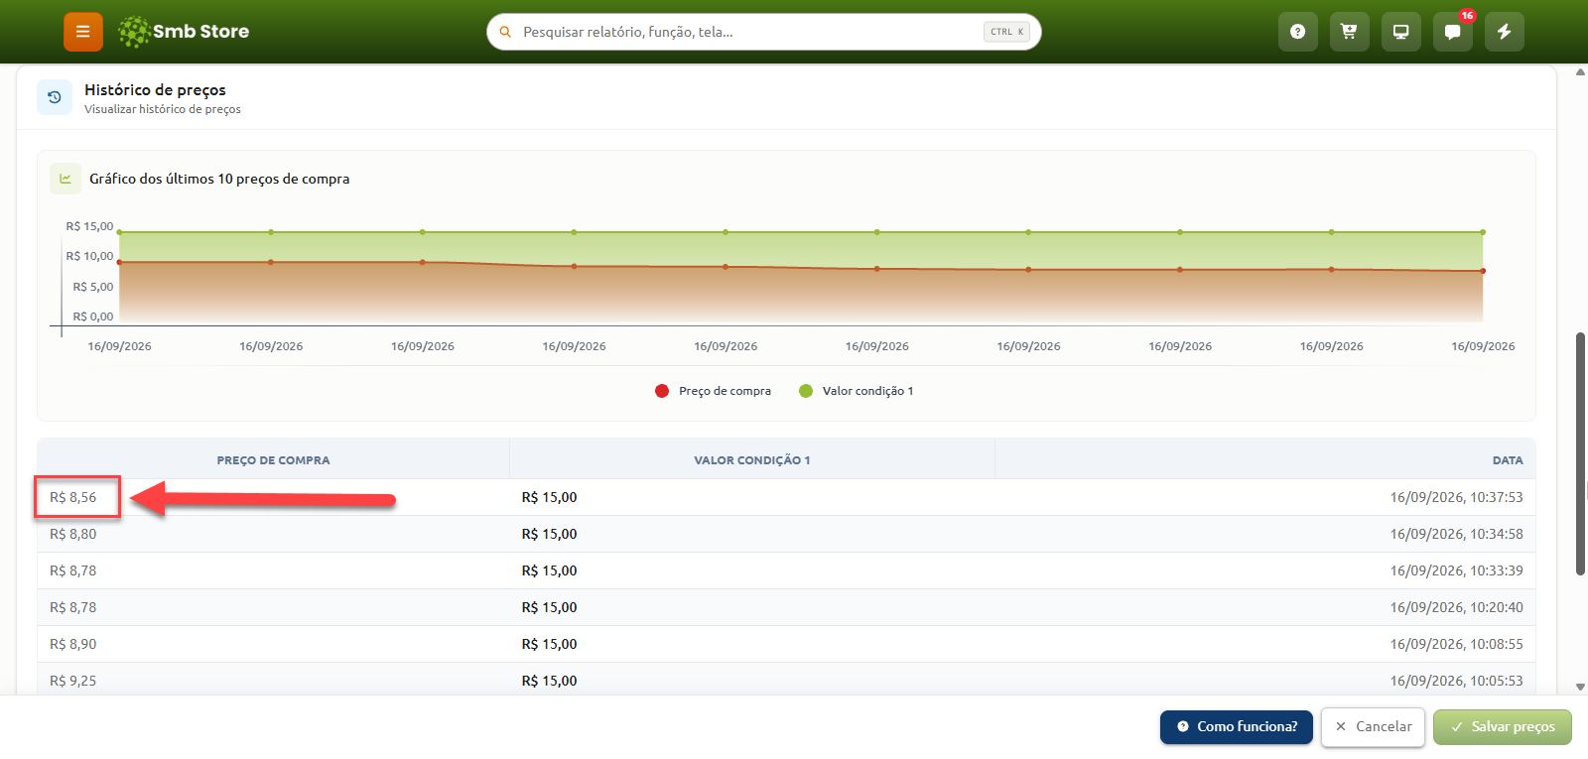Click the chart icon beside Gráfico title
1588x759 pixels.
[66, 179]
